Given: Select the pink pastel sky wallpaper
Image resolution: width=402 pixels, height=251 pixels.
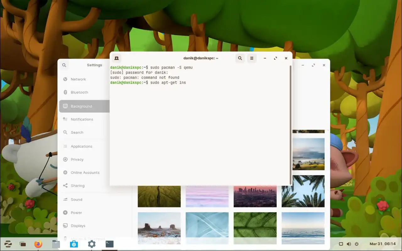Looking at the screenshot, I should coord(207,196).
